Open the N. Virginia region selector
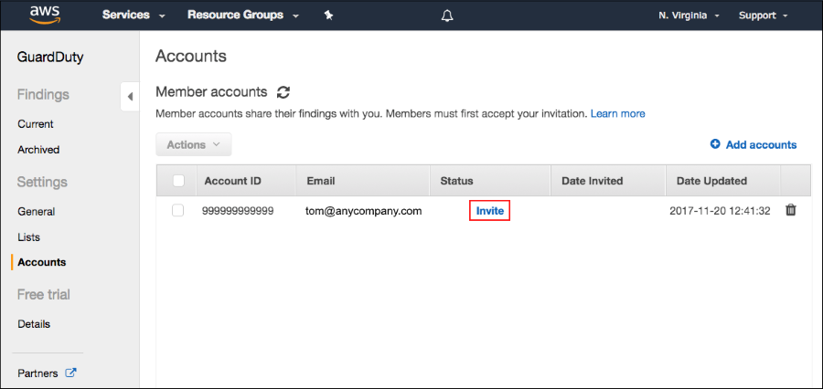Viewport: 823px width, 389px height. [x=689, y=16]
